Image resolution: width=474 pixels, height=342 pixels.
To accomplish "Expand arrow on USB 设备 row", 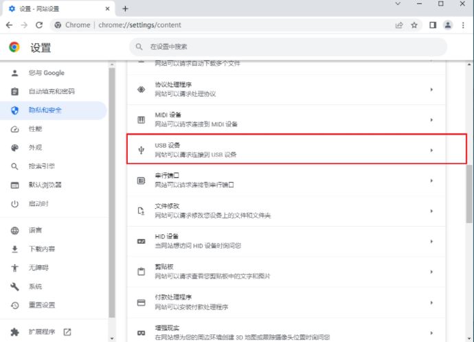I will point(431,150).
